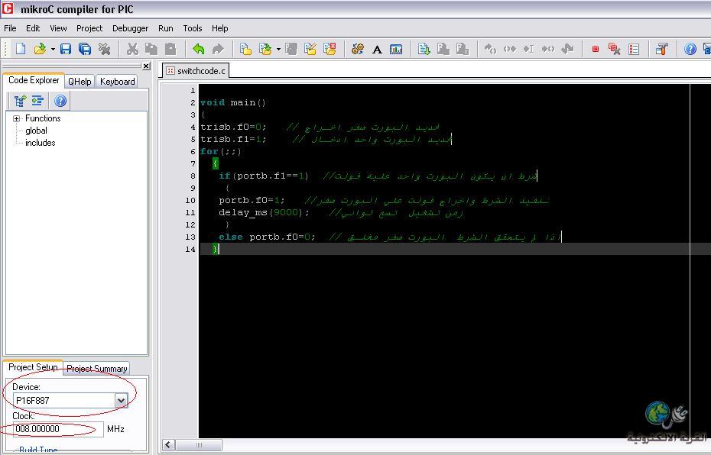Click the statistics chart icon
The image size is (711, 455).
(396, 49)
